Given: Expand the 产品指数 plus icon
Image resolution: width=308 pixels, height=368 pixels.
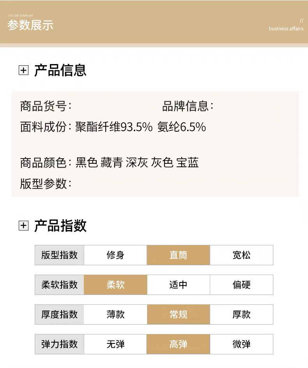Looking at the screenshot, I should click(x=24, y=226).
